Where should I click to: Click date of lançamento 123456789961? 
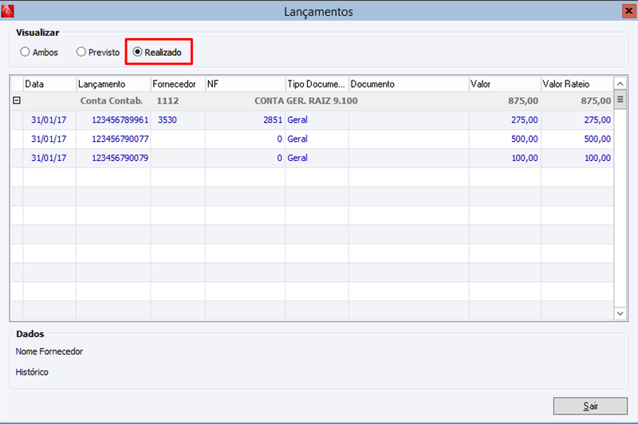pos(49,120)
